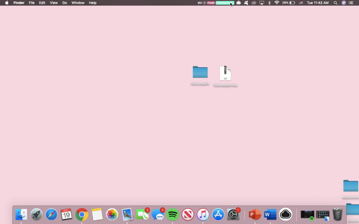The width and height of the screenshot is (359, 224).
Task: Open Google Chrome in the Dock
Action: click(x=82, y=214)
